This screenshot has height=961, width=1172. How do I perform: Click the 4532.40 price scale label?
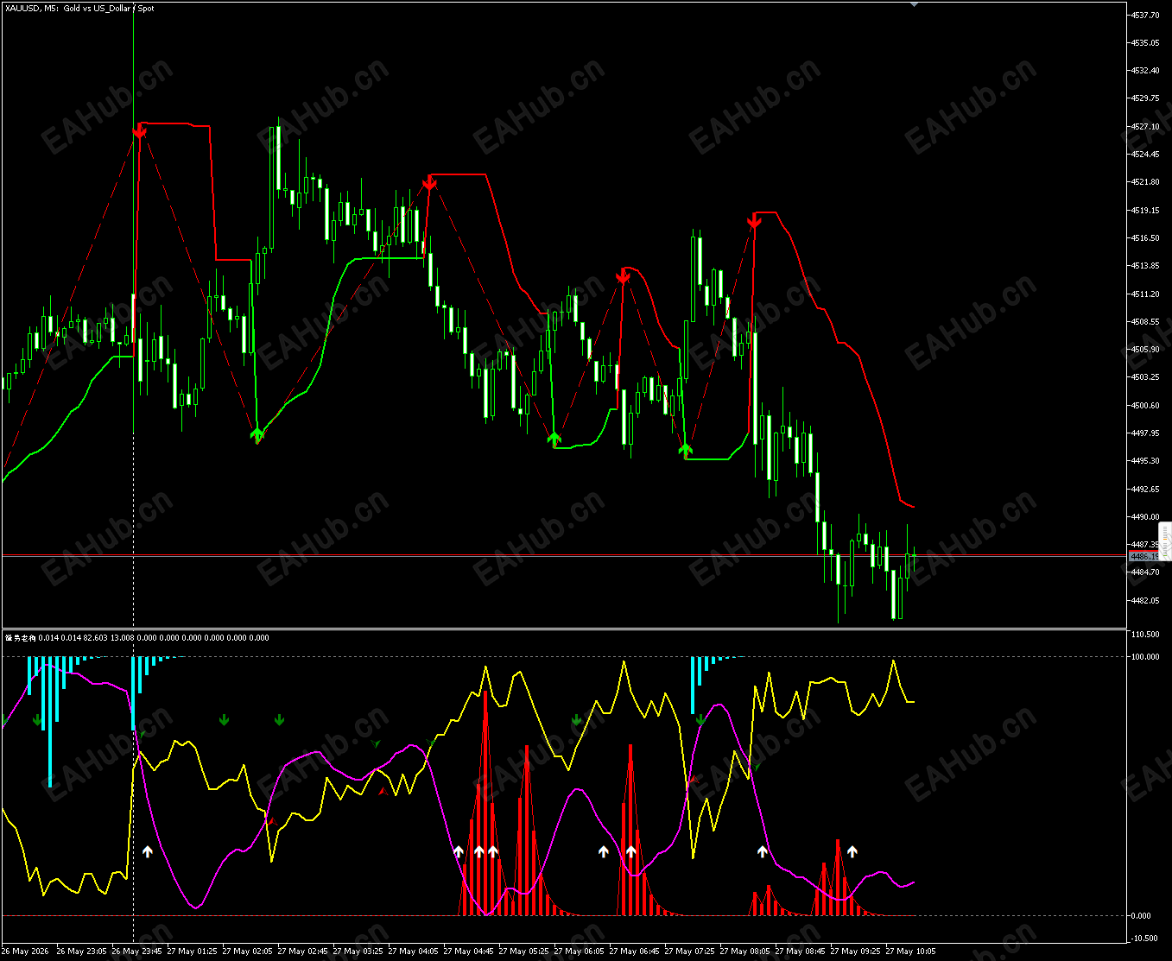point(1144,70)
